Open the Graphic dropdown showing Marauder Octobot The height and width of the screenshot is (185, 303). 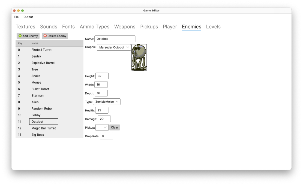(x=114, y=47)
